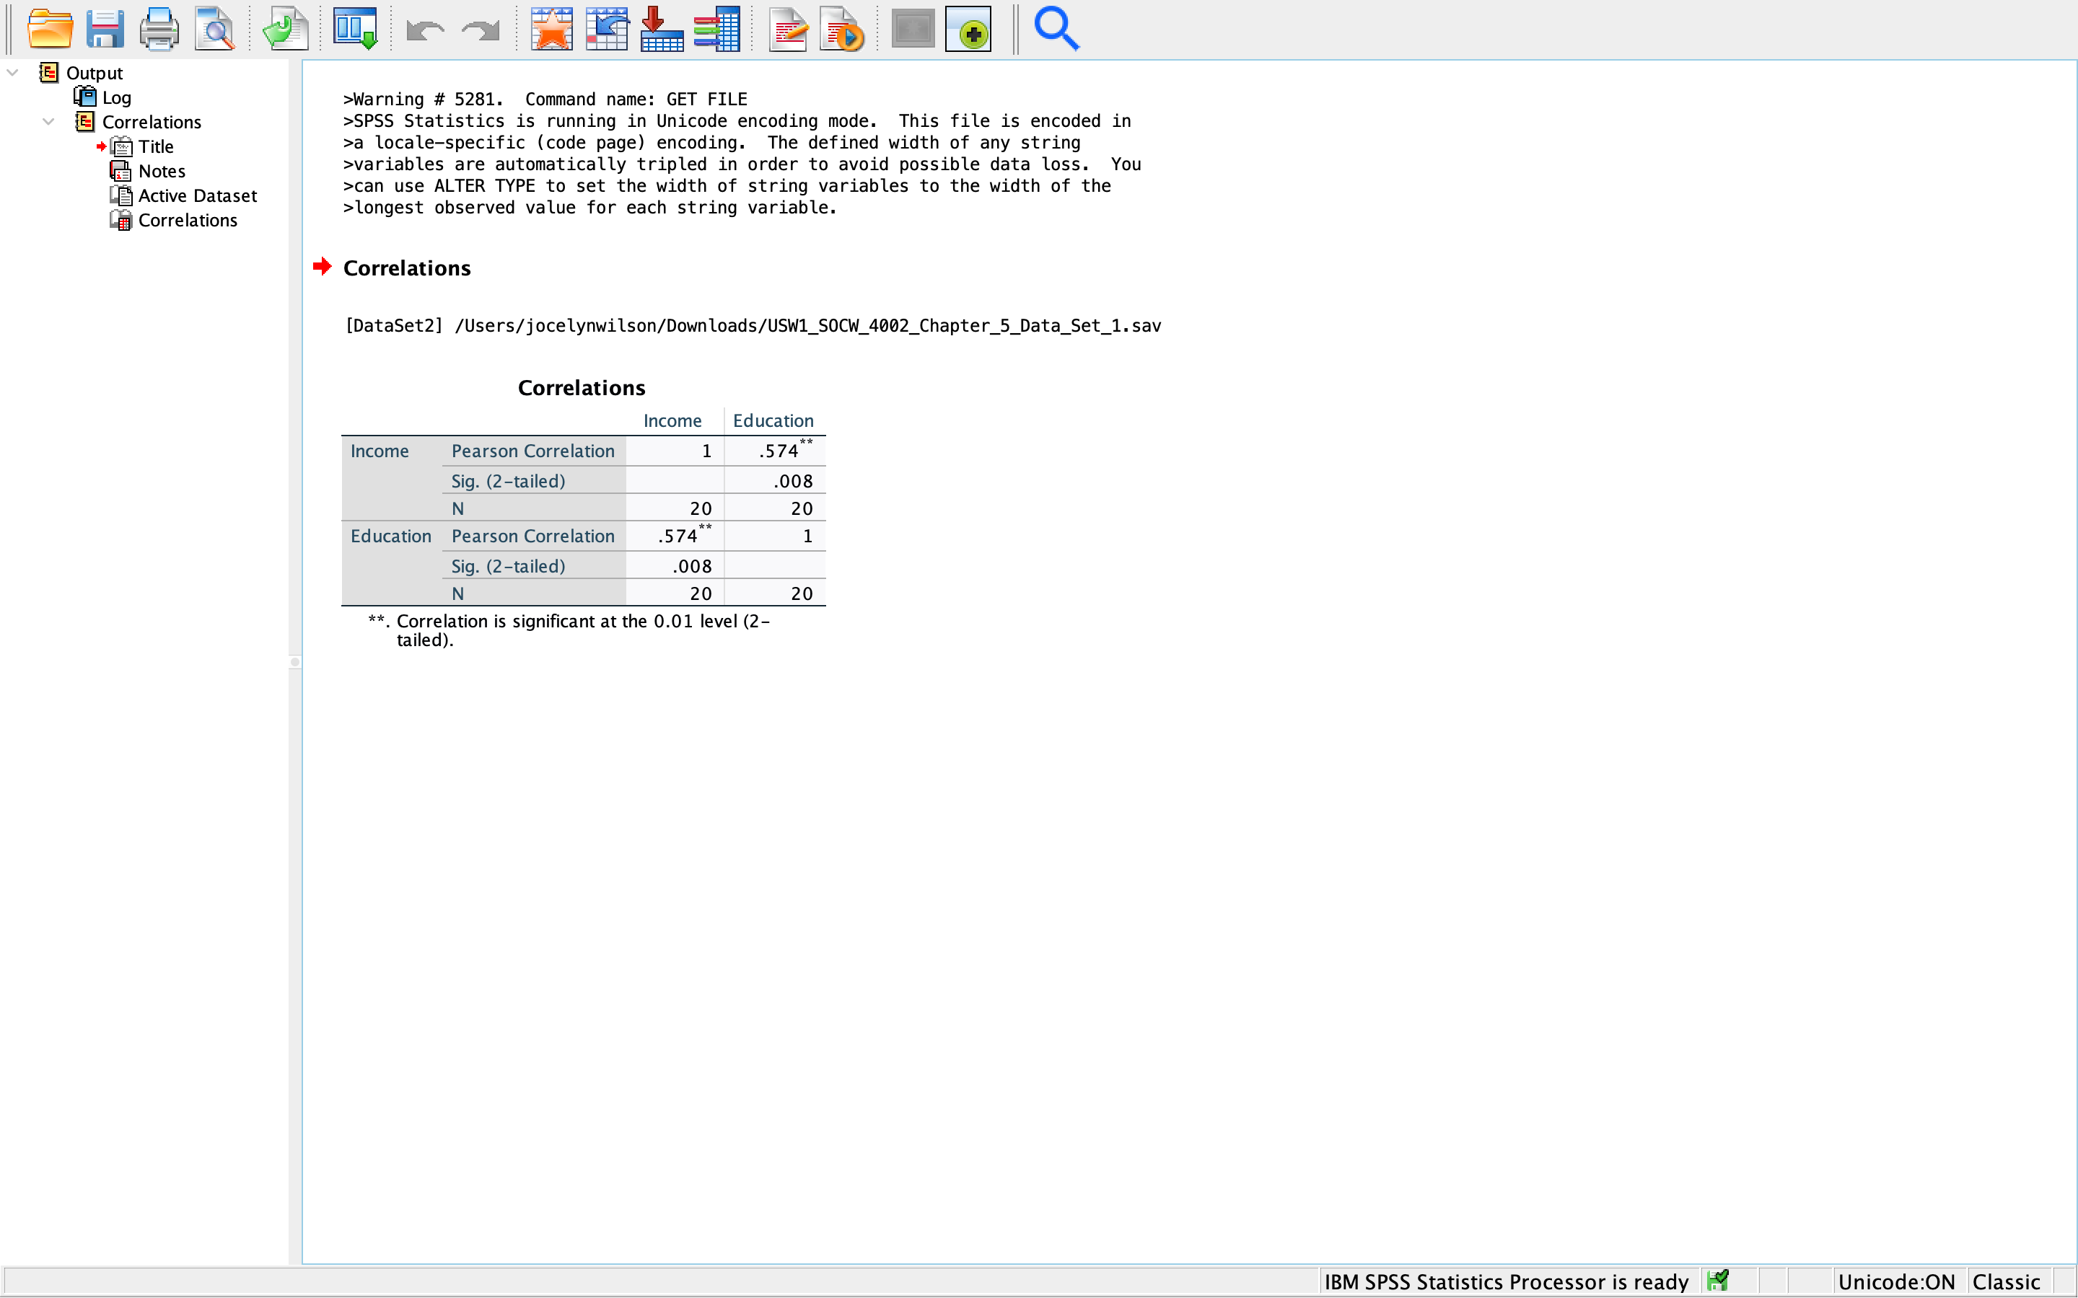Click the blue Search magnifier icon
Viewport: 2078px width, 1298px height.
pos(1056,29)
